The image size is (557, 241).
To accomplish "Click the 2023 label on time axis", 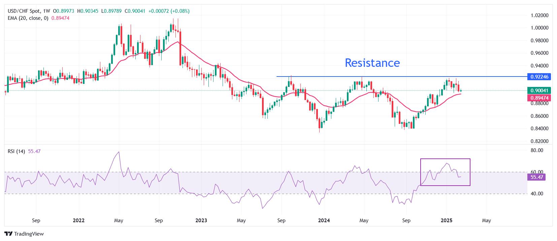I will (x=201, y=221).
